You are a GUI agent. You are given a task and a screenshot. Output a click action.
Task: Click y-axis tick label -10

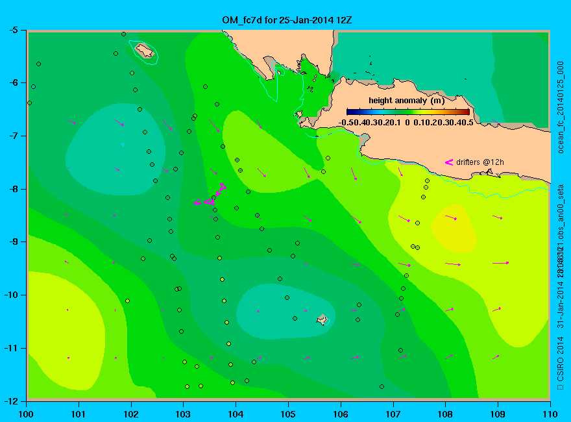coord(10,295)
